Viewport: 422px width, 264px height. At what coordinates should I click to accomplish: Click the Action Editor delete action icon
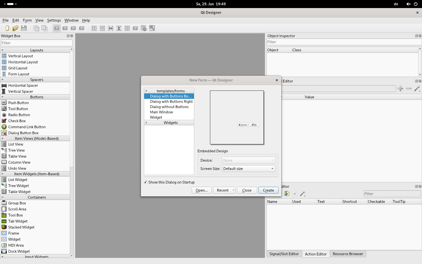(295, 194)
